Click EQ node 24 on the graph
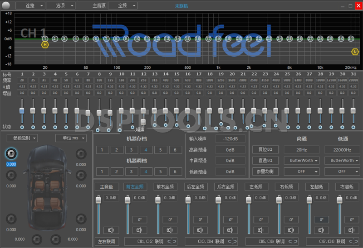The width and height of the screenshot is (363, 248). point(280,38)
